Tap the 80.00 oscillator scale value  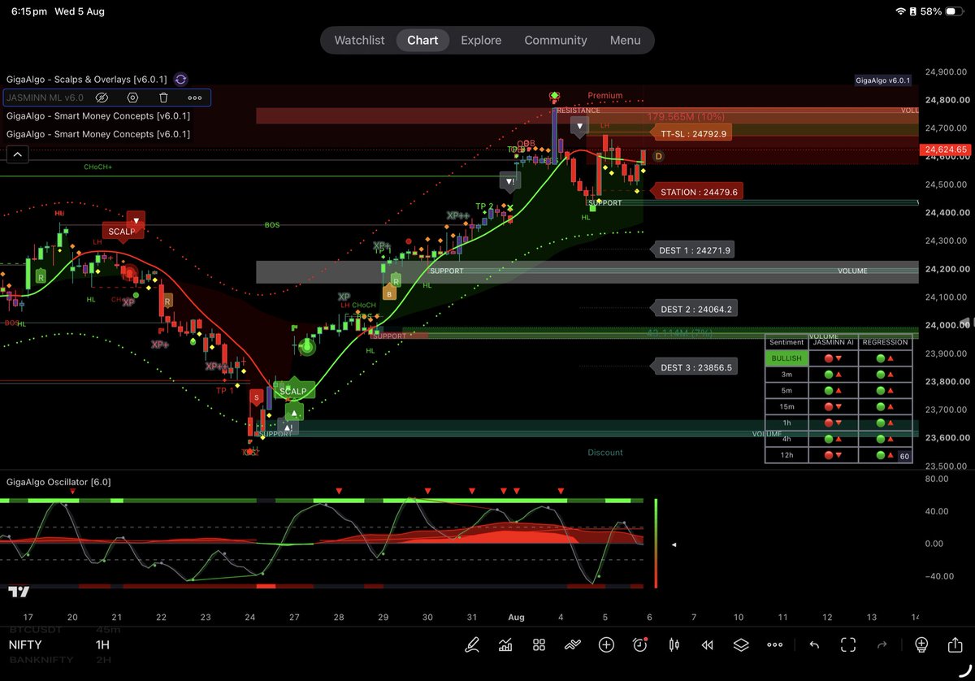pos(937,479)
